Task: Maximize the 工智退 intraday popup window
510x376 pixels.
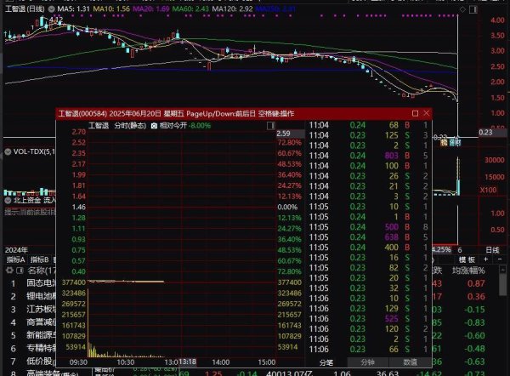Action: tap(415, 113)
